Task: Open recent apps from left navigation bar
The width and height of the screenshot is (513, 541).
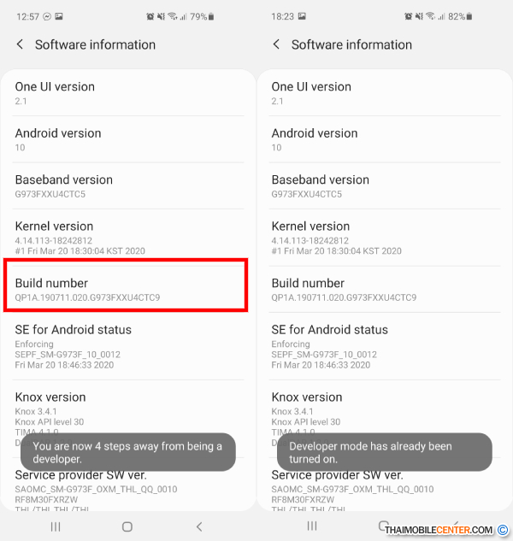Action: (x=56, y=526)
